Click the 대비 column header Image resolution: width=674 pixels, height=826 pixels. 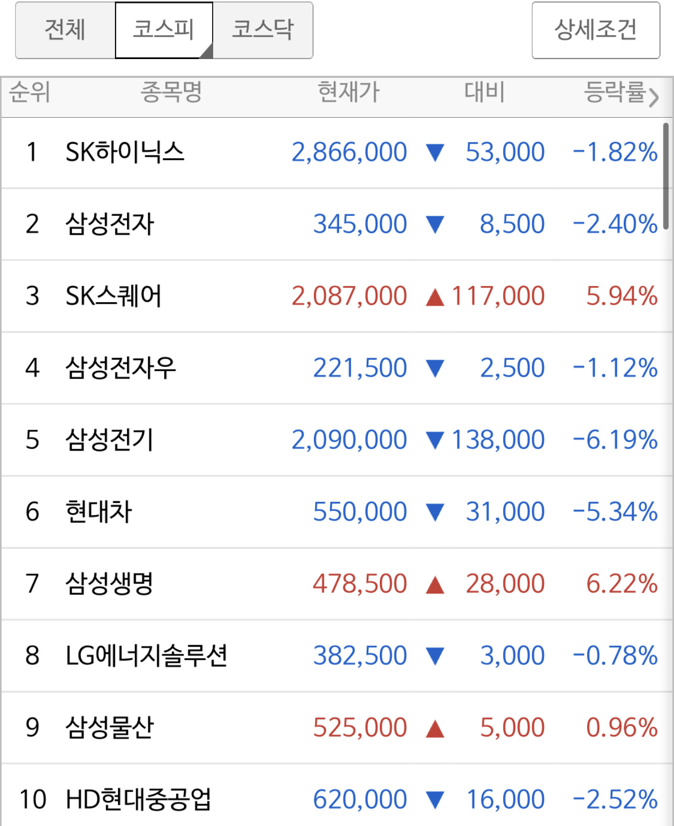point(484,92)
